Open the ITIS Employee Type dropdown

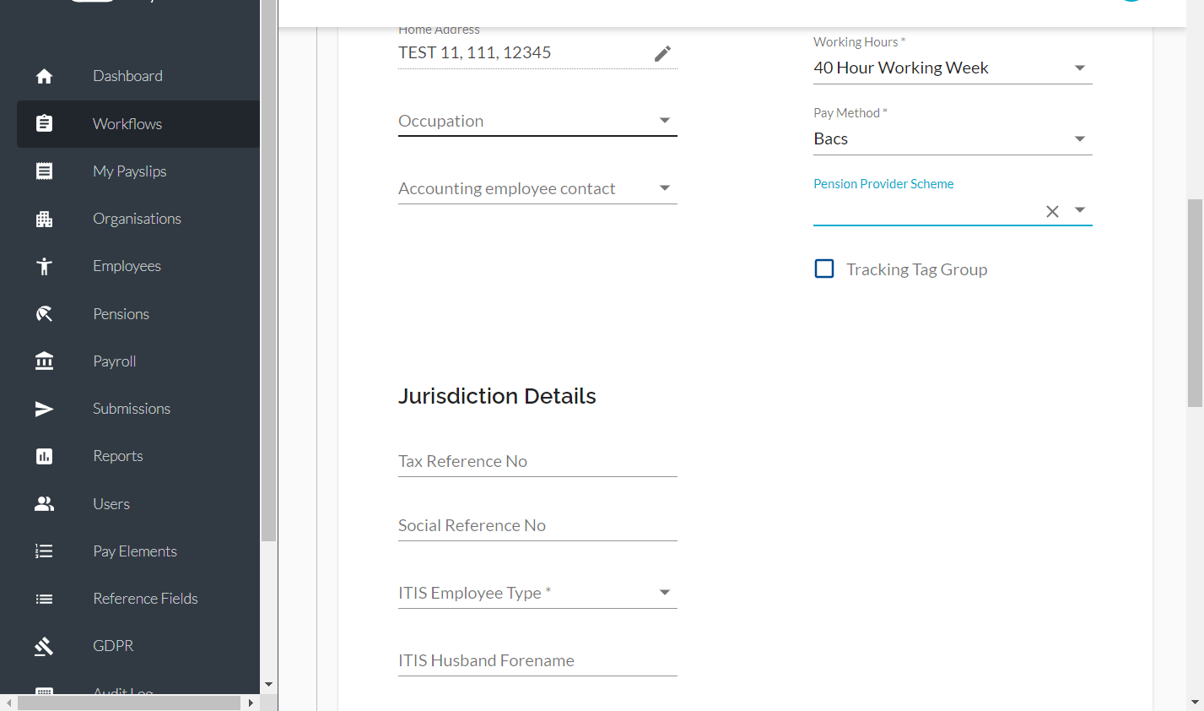537,593
